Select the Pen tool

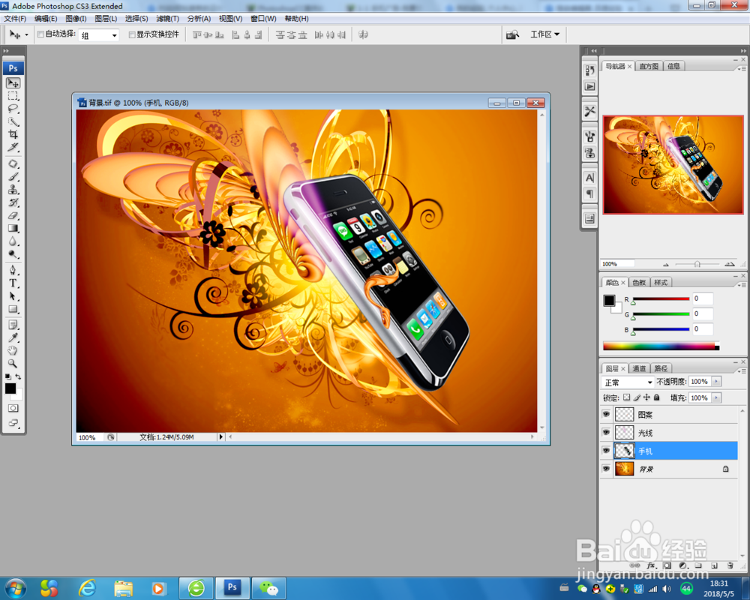(13, 270)
